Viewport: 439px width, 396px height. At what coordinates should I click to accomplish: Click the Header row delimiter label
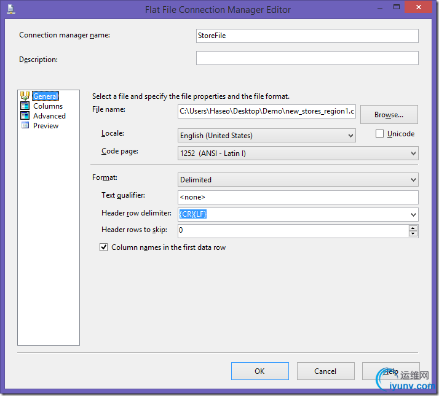pos(136,213)
